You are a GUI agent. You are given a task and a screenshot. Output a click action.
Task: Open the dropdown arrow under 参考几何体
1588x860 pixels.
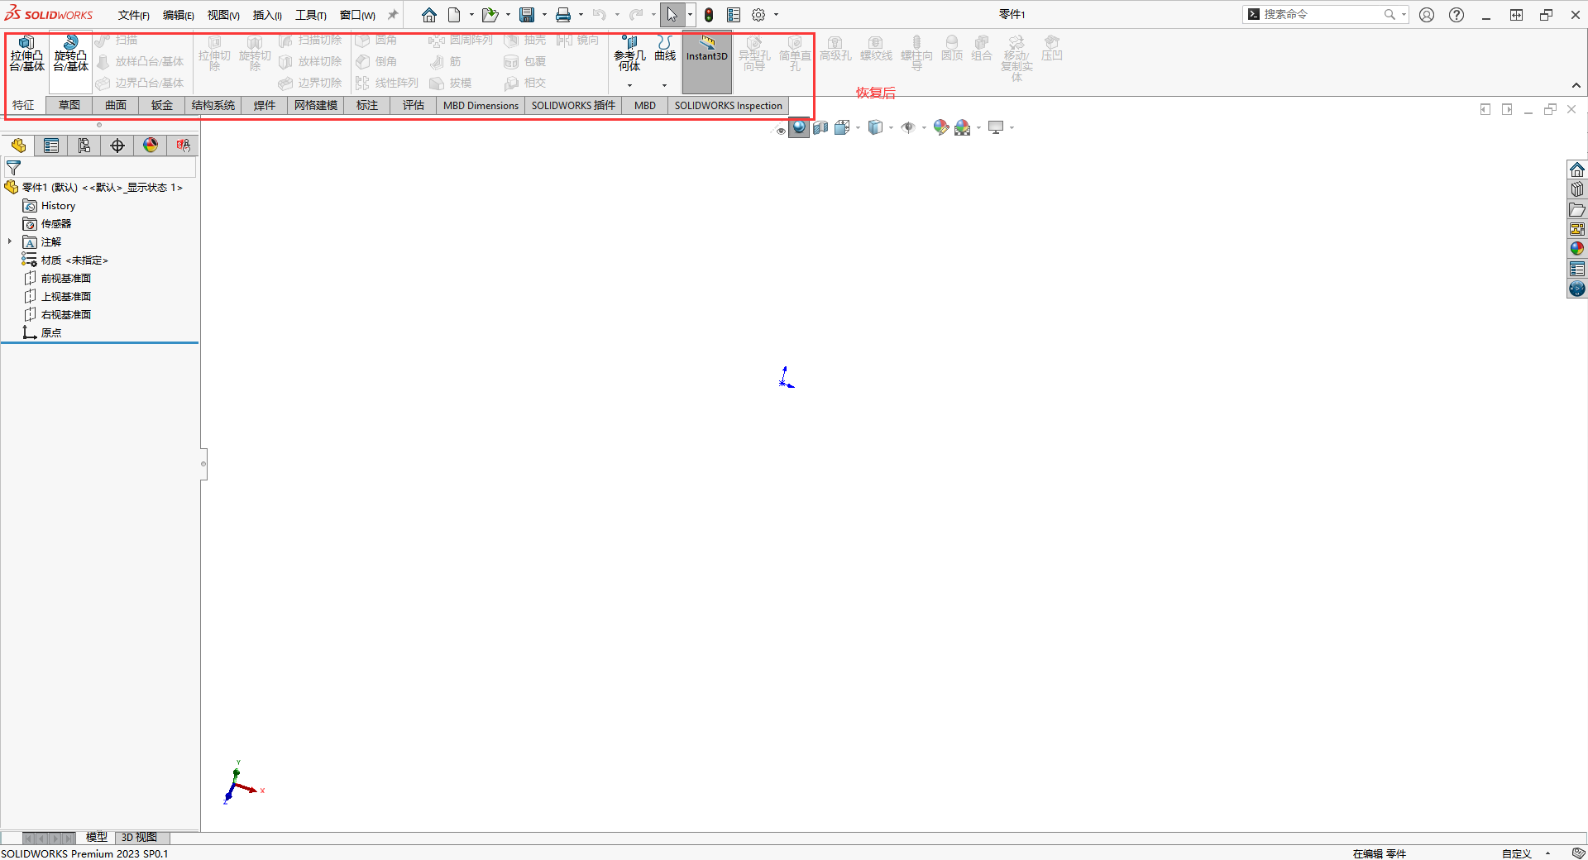pos(629,85)
